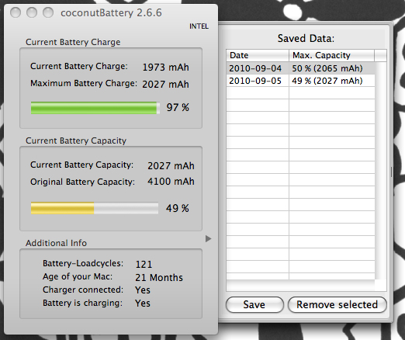Click the green battery charge progress bar

[95, 108]
